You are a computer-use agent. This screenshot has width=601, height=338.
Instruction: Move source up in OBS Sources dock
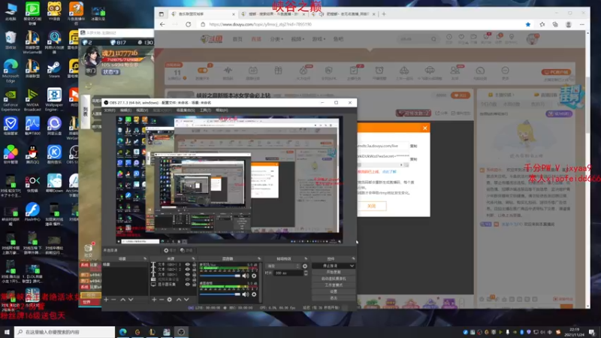(x=179, y=299)
